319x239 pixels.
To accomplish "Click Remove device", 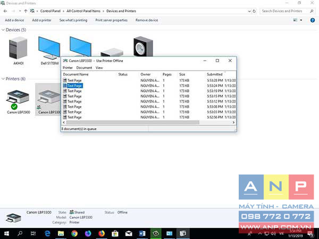I will coord(147,20).
